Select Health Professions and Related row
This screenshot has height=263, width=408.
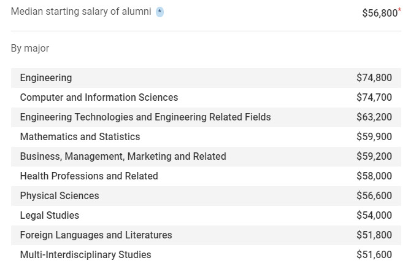pos(89,176)
